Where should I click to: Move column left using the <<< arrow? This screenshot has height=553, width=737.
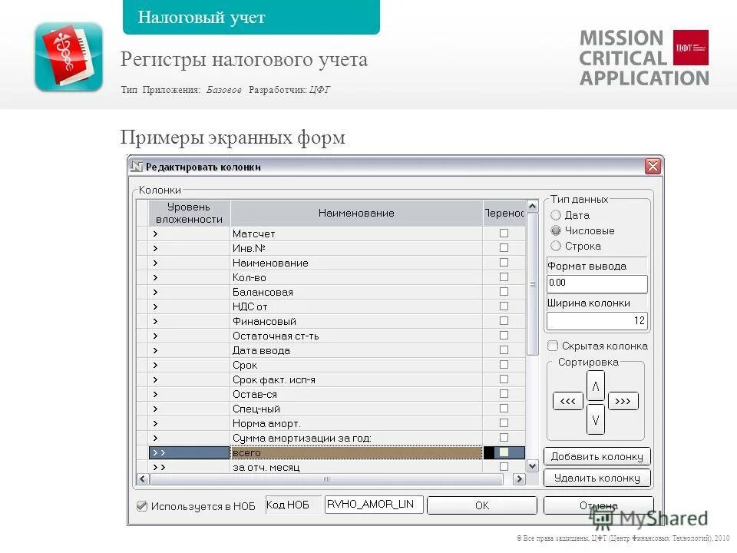pos(568,401)
